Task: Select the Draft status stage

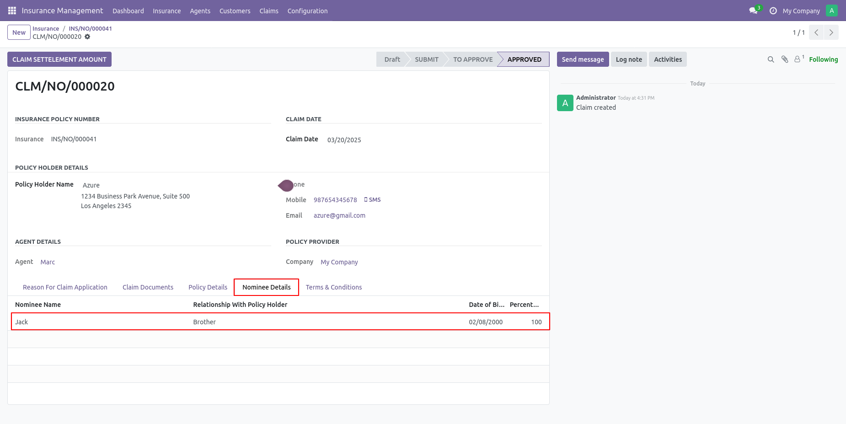Action: click(392, 59)
